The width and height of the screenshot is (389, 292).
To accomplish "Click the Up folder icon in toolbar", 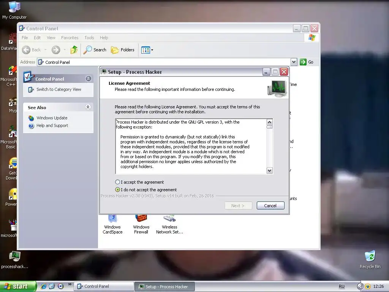I will tap(74, 50).
